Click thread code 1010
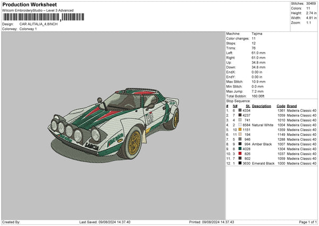Image resolution: width=319 pixels, height=226 pixels. [281, 120]
